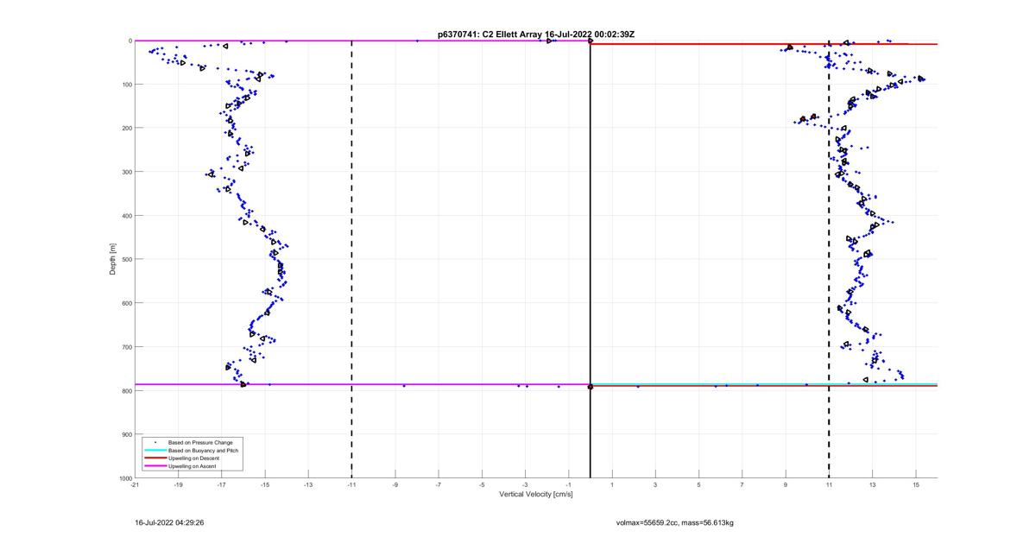Click the timestamp '16-Jul-2022 04:29:26'
Screen dimensions: 1036x537
pos(169,522)
